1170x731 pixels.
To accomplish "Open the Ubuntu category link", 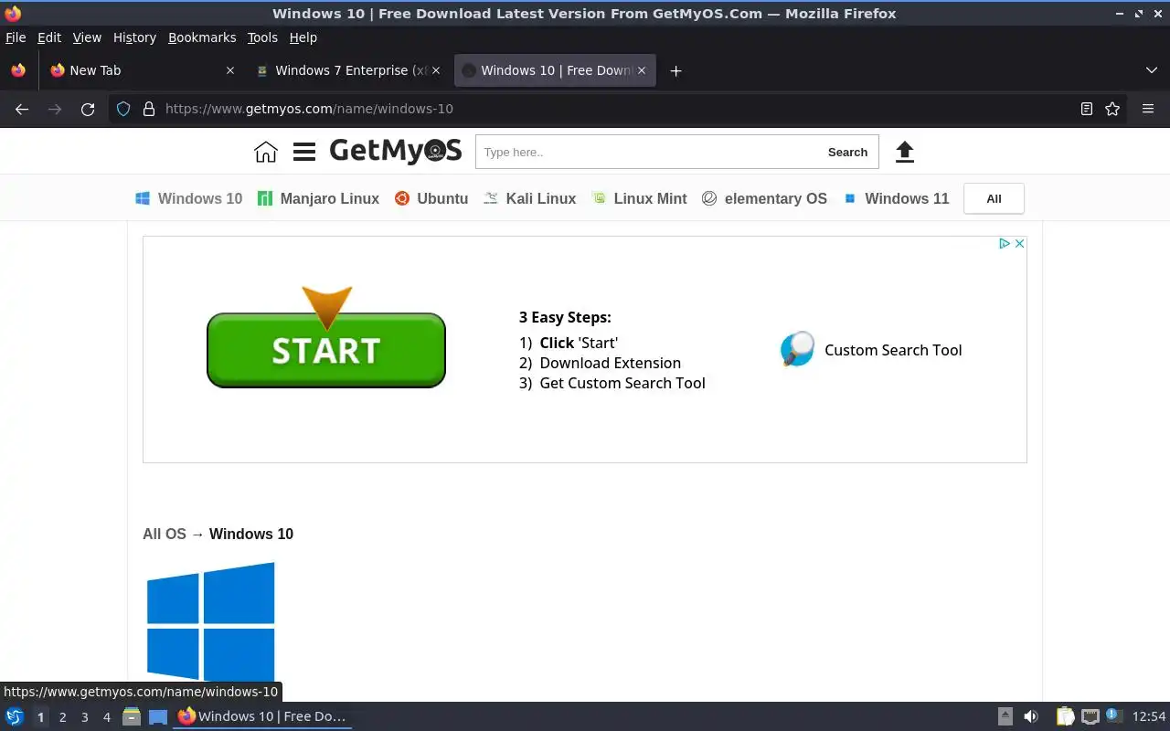I will tap(431, 198).
